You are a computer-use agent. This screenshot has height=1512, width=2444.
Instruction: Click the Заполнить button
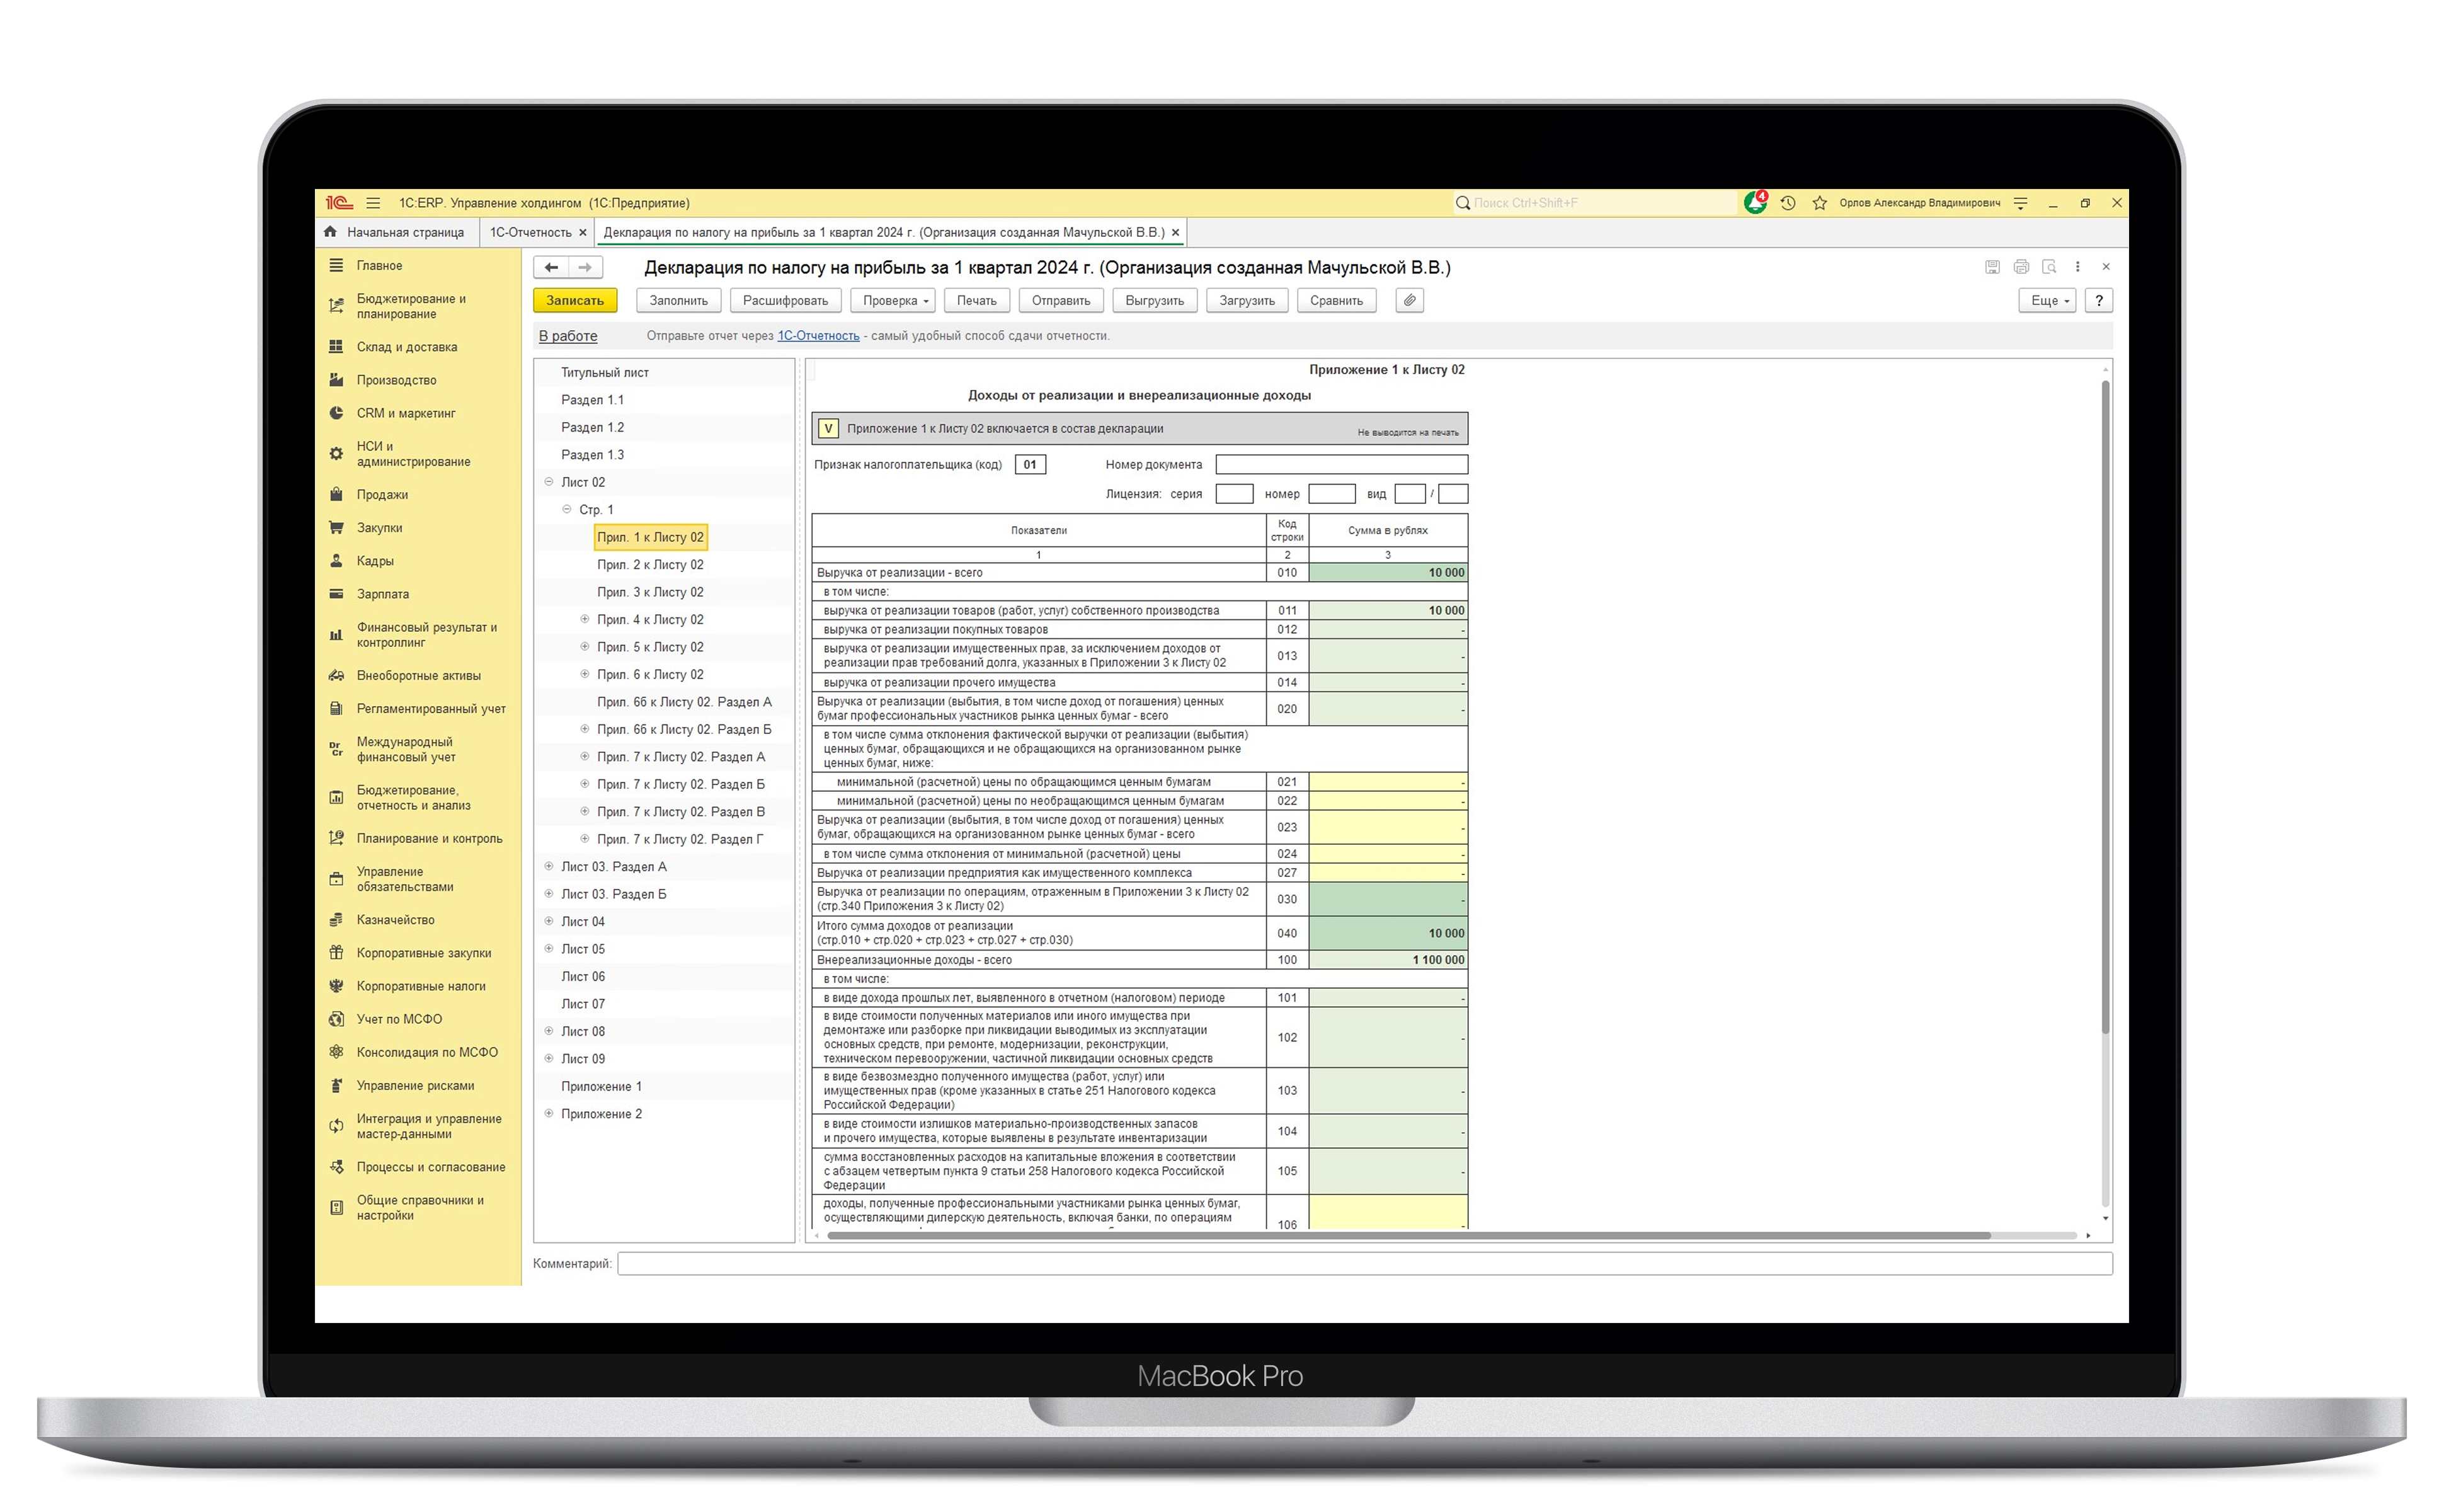click(678, 300)
